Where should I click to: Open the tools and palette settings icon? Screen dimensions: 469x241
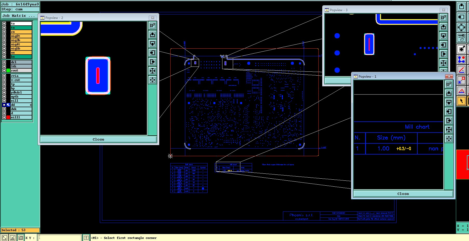pos(461,38)
